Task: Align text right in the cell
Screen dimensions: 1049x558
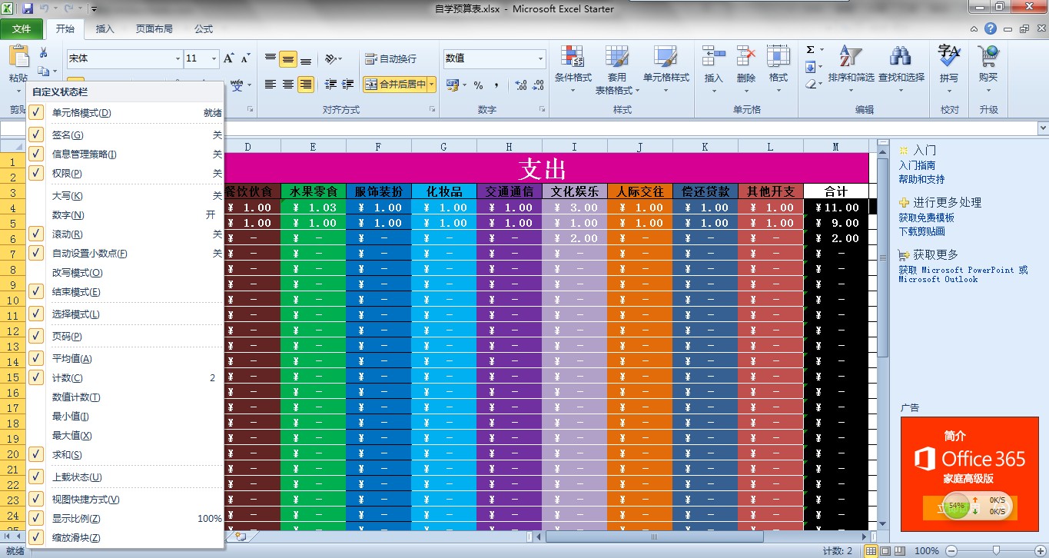Action: tap(306, 84)
